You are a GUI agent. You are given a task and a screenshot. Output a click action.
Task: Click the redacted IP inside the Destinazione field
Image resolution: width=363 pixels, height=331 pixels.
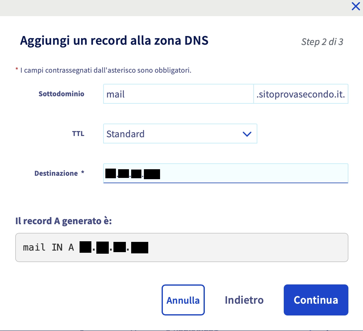[x=133, y=174]
